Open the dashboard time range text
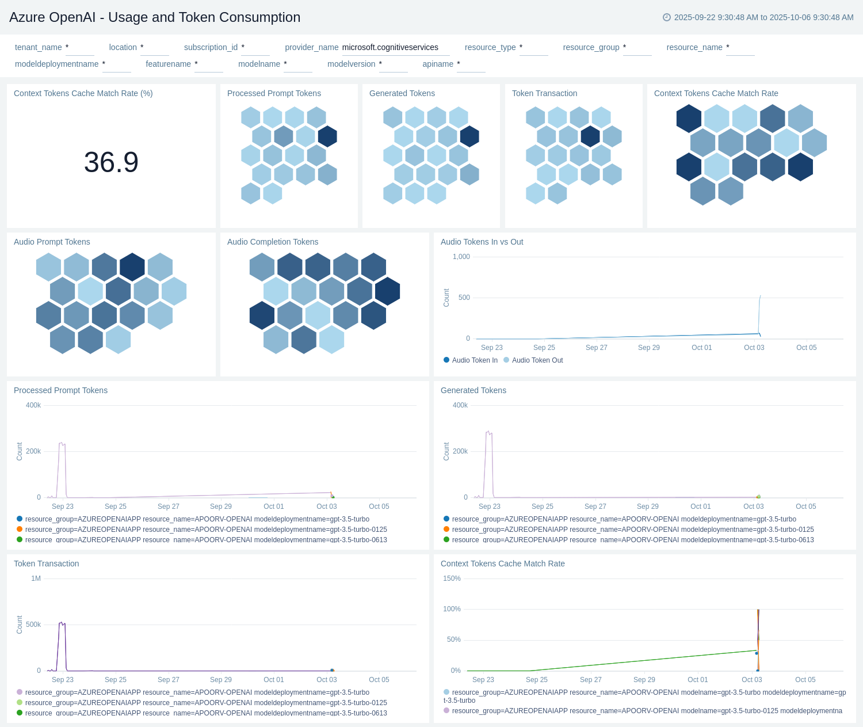Viewport: 863px width, 727px height. click(x=763, y=17)
